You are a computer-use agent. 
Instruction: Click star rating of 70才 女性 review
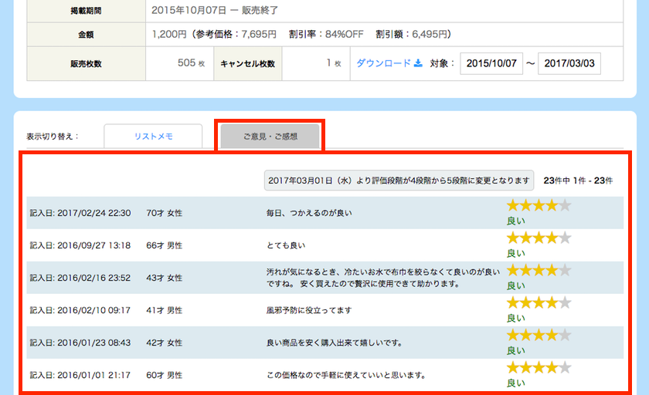539,206
